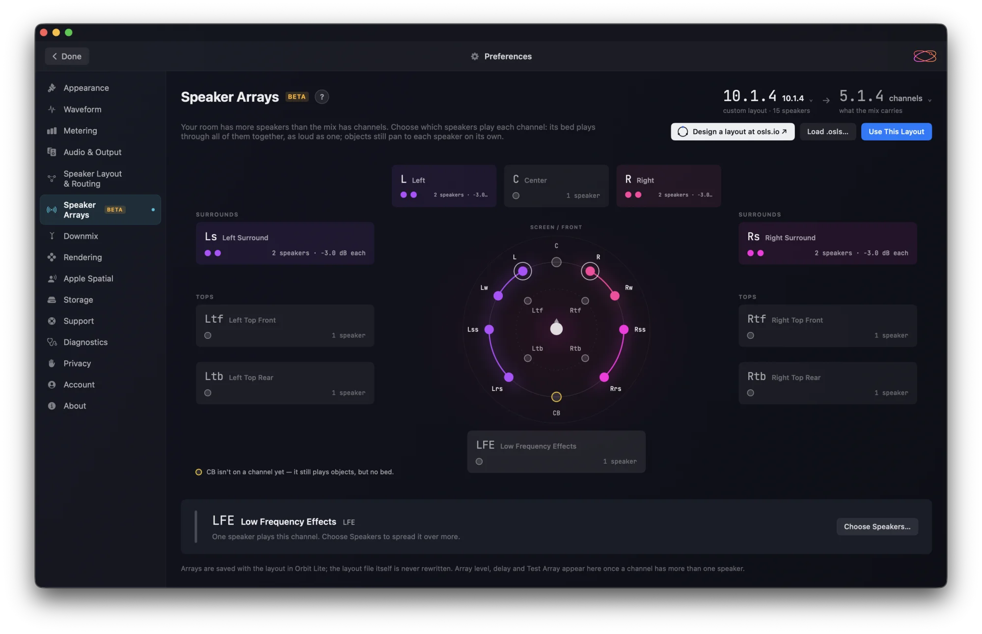
Task: Click the Diagnostics stethoscope icon
Action: (x=52, y=342)
